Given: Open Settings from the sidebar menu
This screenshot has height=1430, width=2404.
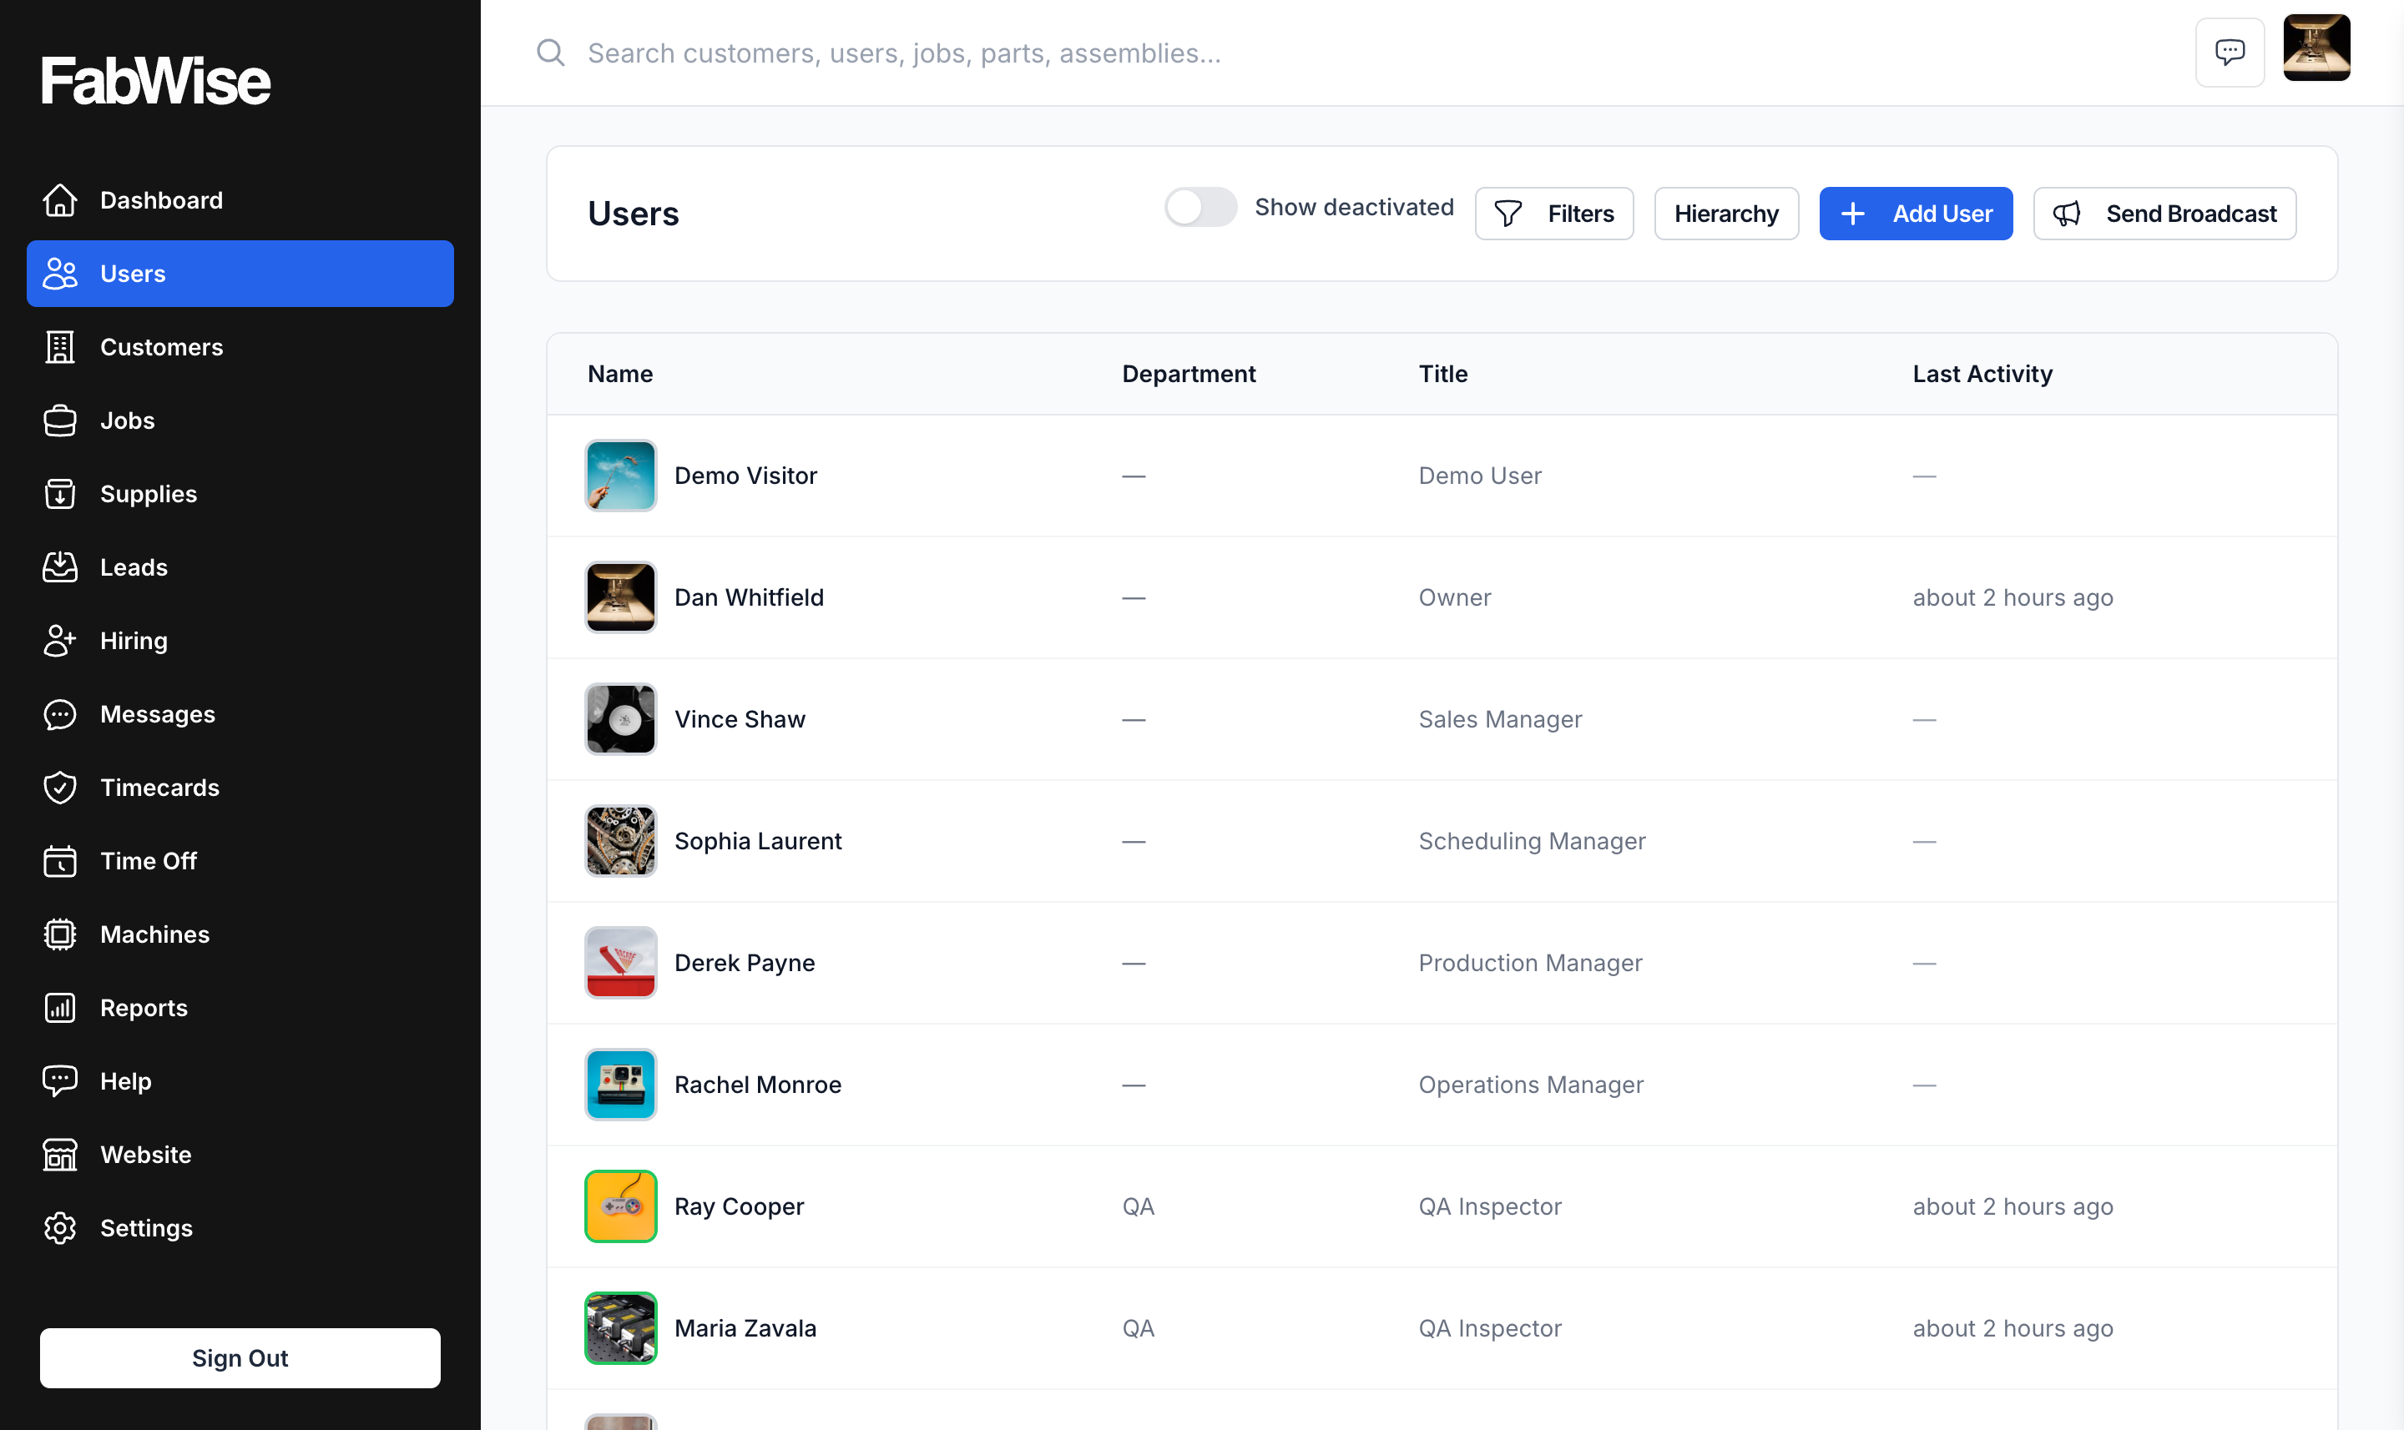Looking at the screenshot, I should pos(240,1227).
